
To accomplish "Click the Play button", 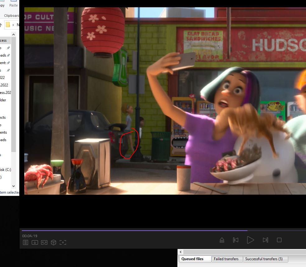I will [250, 240].
